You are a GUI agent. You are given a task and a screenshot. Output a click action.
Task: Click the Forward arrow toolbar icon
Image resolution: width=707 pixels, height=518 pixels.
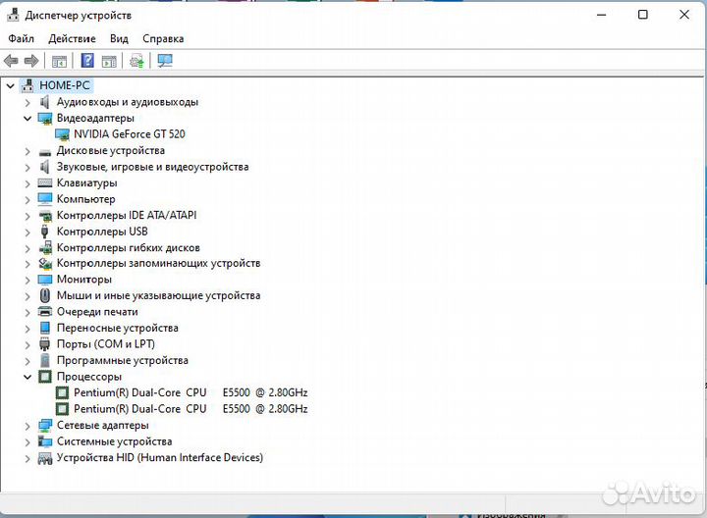31,61
